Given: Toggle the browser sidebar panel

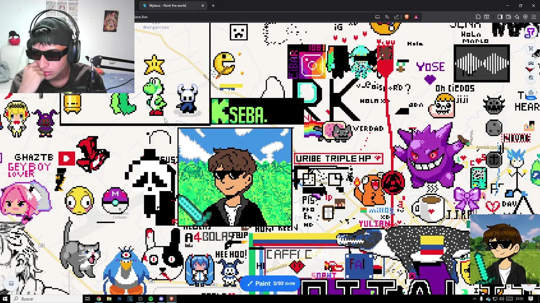Looking at the screenshot, I should click(x=500, y=17).
